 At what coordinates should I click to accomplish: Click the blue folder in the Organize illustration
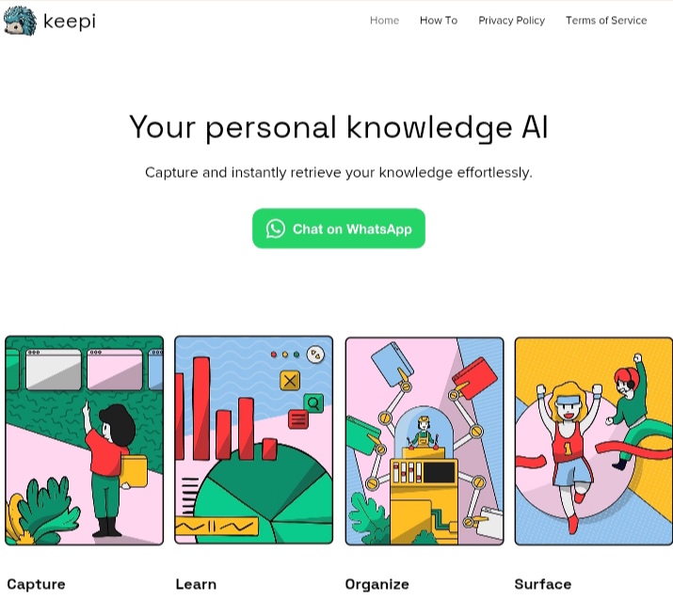[x=393, y=364]
